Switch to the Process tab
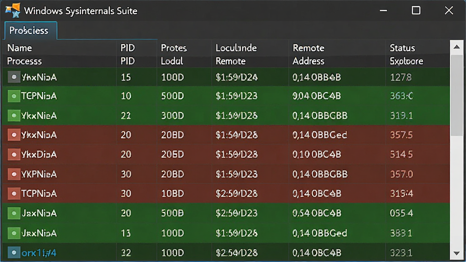 pyautogui.click(x=30, y=30)
